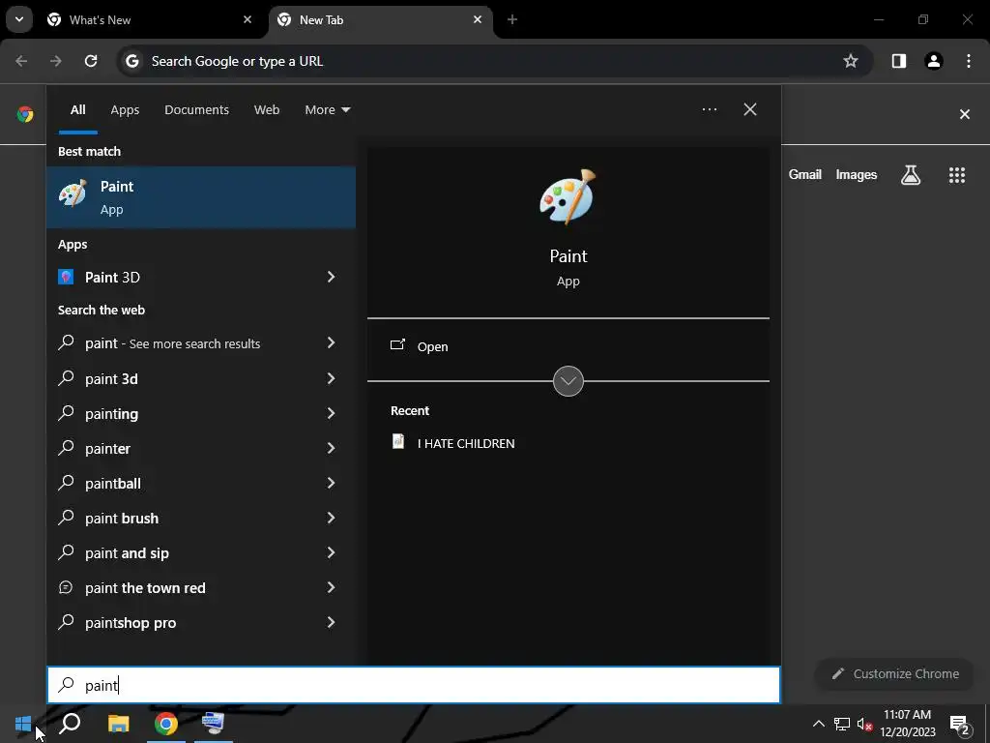This screenshot has height=743, width=990.
Task: Dismiss the Chrome promo bar
Action: pos(965,114)
